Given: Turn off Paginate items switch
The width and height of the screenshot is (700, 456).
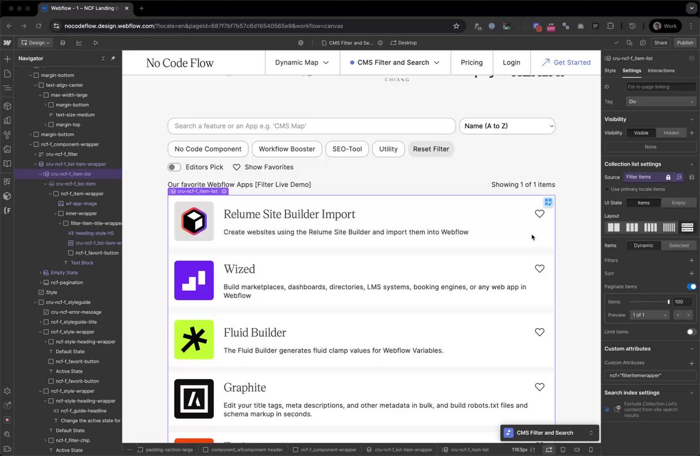Looking at the screenshot, I should point(692,287).
